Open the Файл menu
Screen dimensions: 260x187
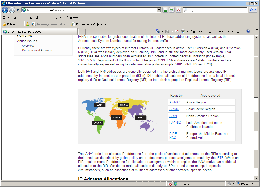[x=6, y=17]
